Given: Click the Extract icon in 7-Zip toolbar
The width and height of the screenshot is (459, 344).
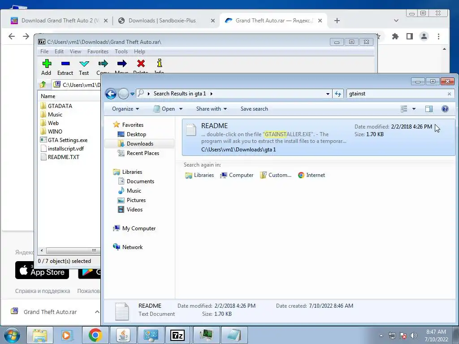Looking at the screenshot, I should tap(65, 64).
